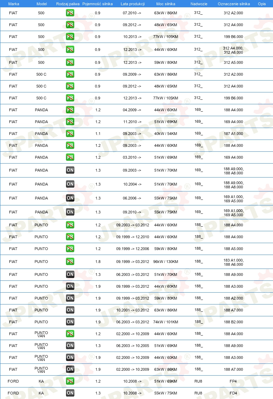273x399 pixels.
Task: Click the Nadwozie column header
Action: click(199, 4)
